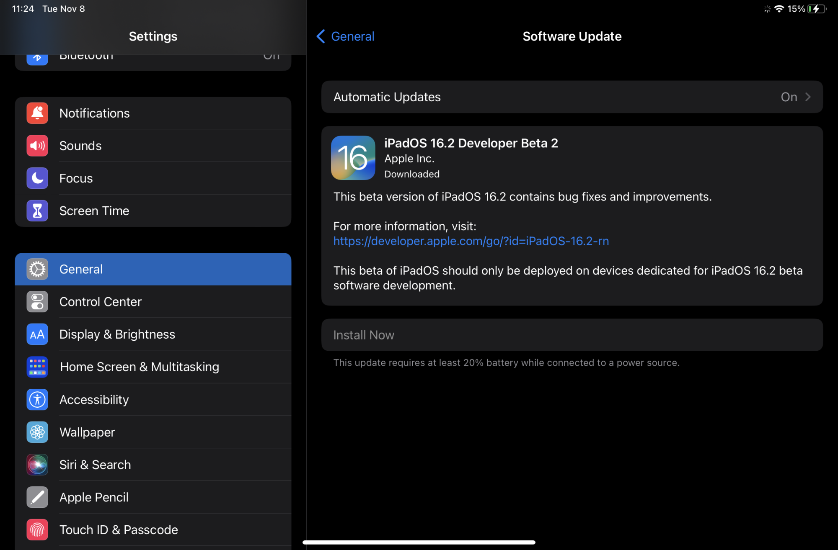Tap the home indicator bar
This screenshot has height=550, width=838.
coord(419,542)
